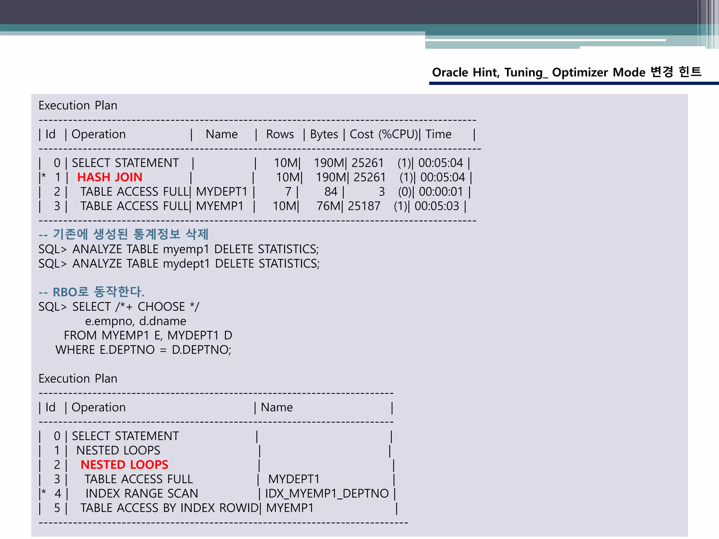The height and width of the screenshot is (539, 719).
Task: Click the black 'NESTED LOOPS' at Id 1
Action: [x=118, y=451]
